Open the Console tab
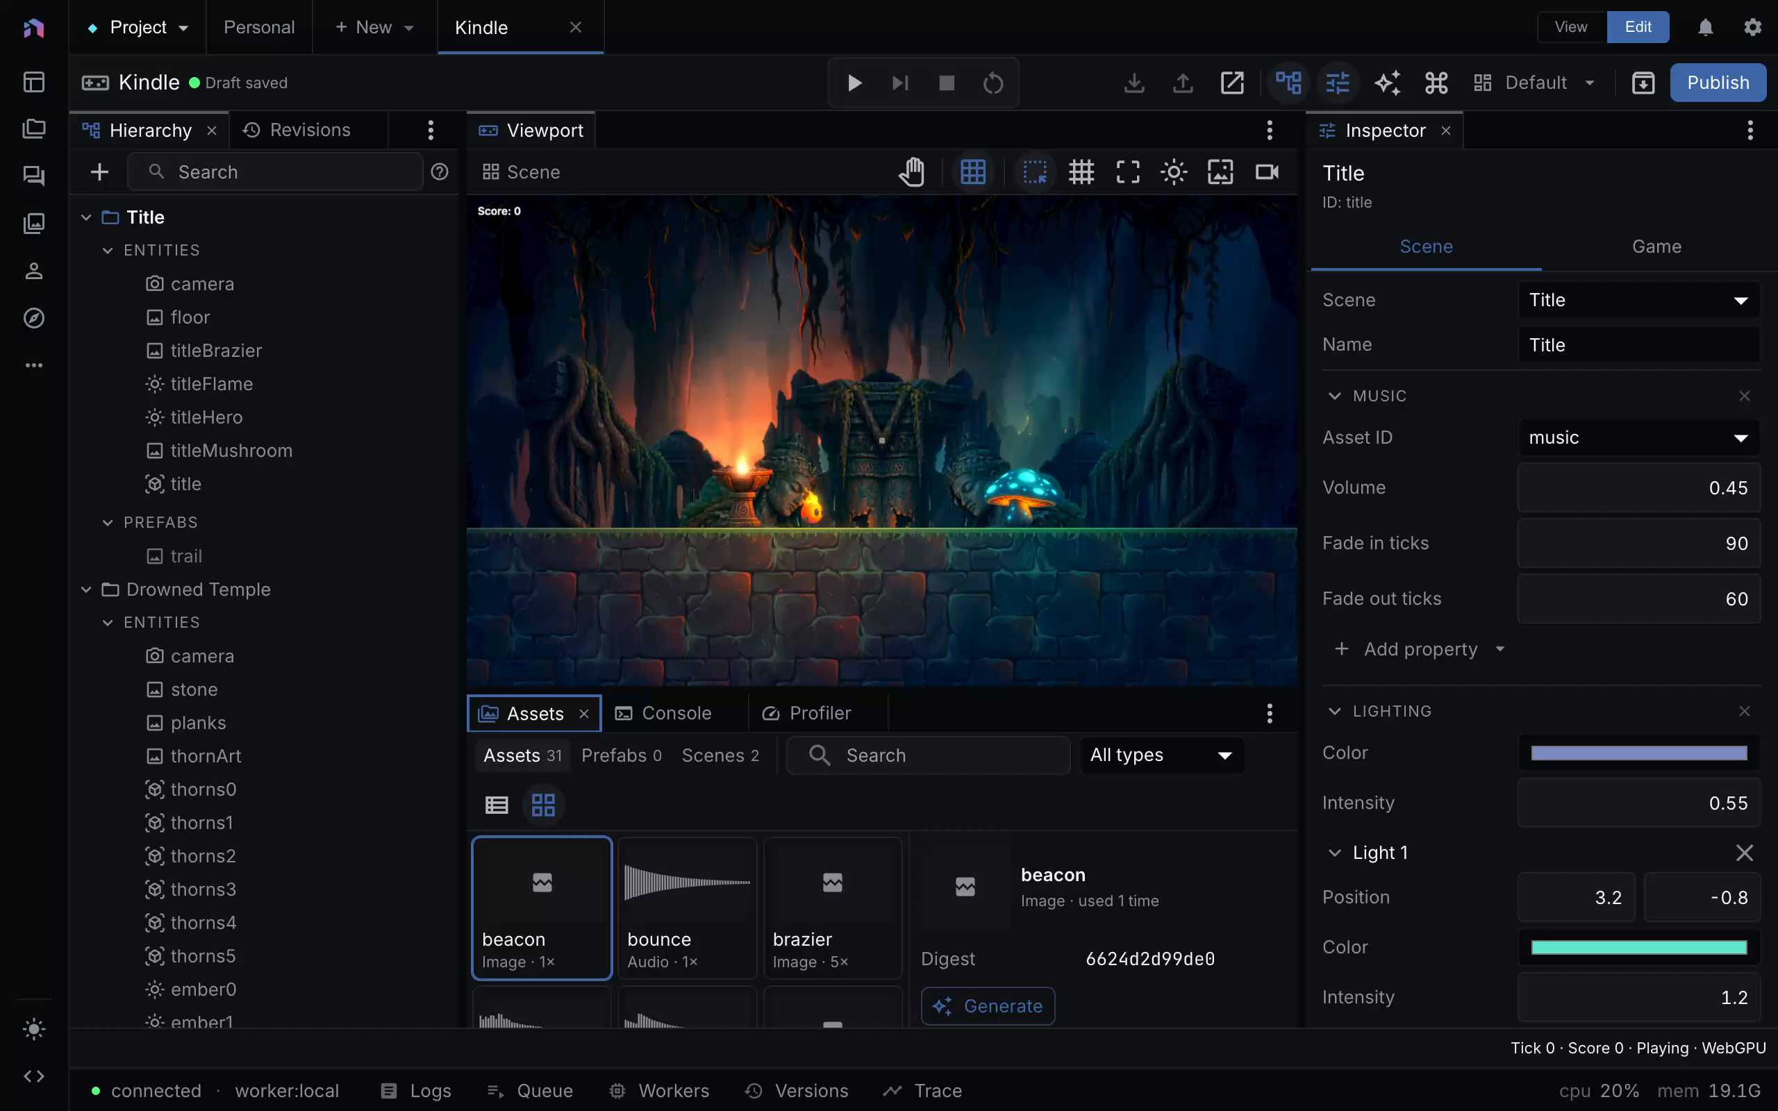Screen dimensions: 1778x1111 663,714
